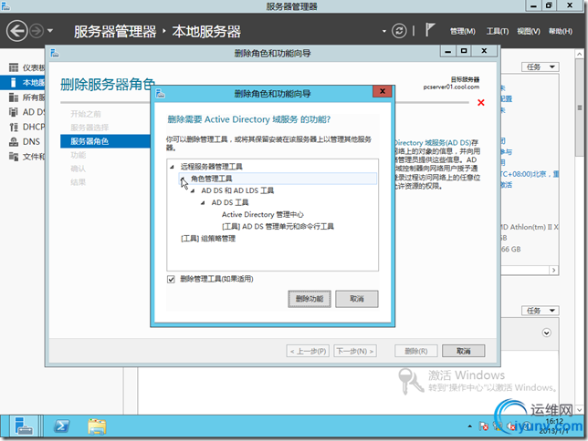Image resolution: width=588 pixels, height=441 pixels.
Task: Select the AD DS 管理单元和命令行工具 item
Action: (x=278, y=227)
